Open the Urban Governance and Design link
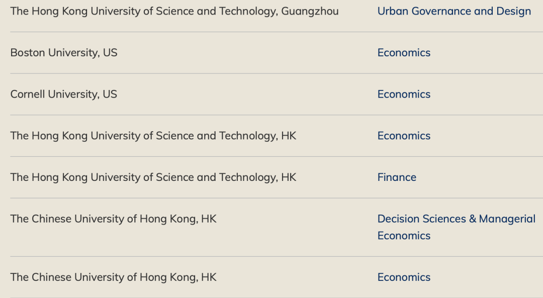The image size is (543, 298). (x=454, y=11)
